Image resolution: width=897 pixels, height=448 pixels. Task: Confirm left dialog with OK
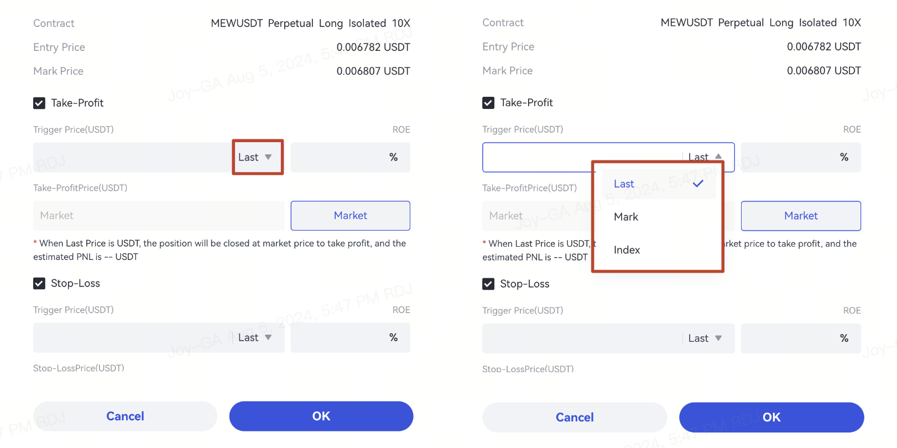pyautogui.click(x=321, y=416)
